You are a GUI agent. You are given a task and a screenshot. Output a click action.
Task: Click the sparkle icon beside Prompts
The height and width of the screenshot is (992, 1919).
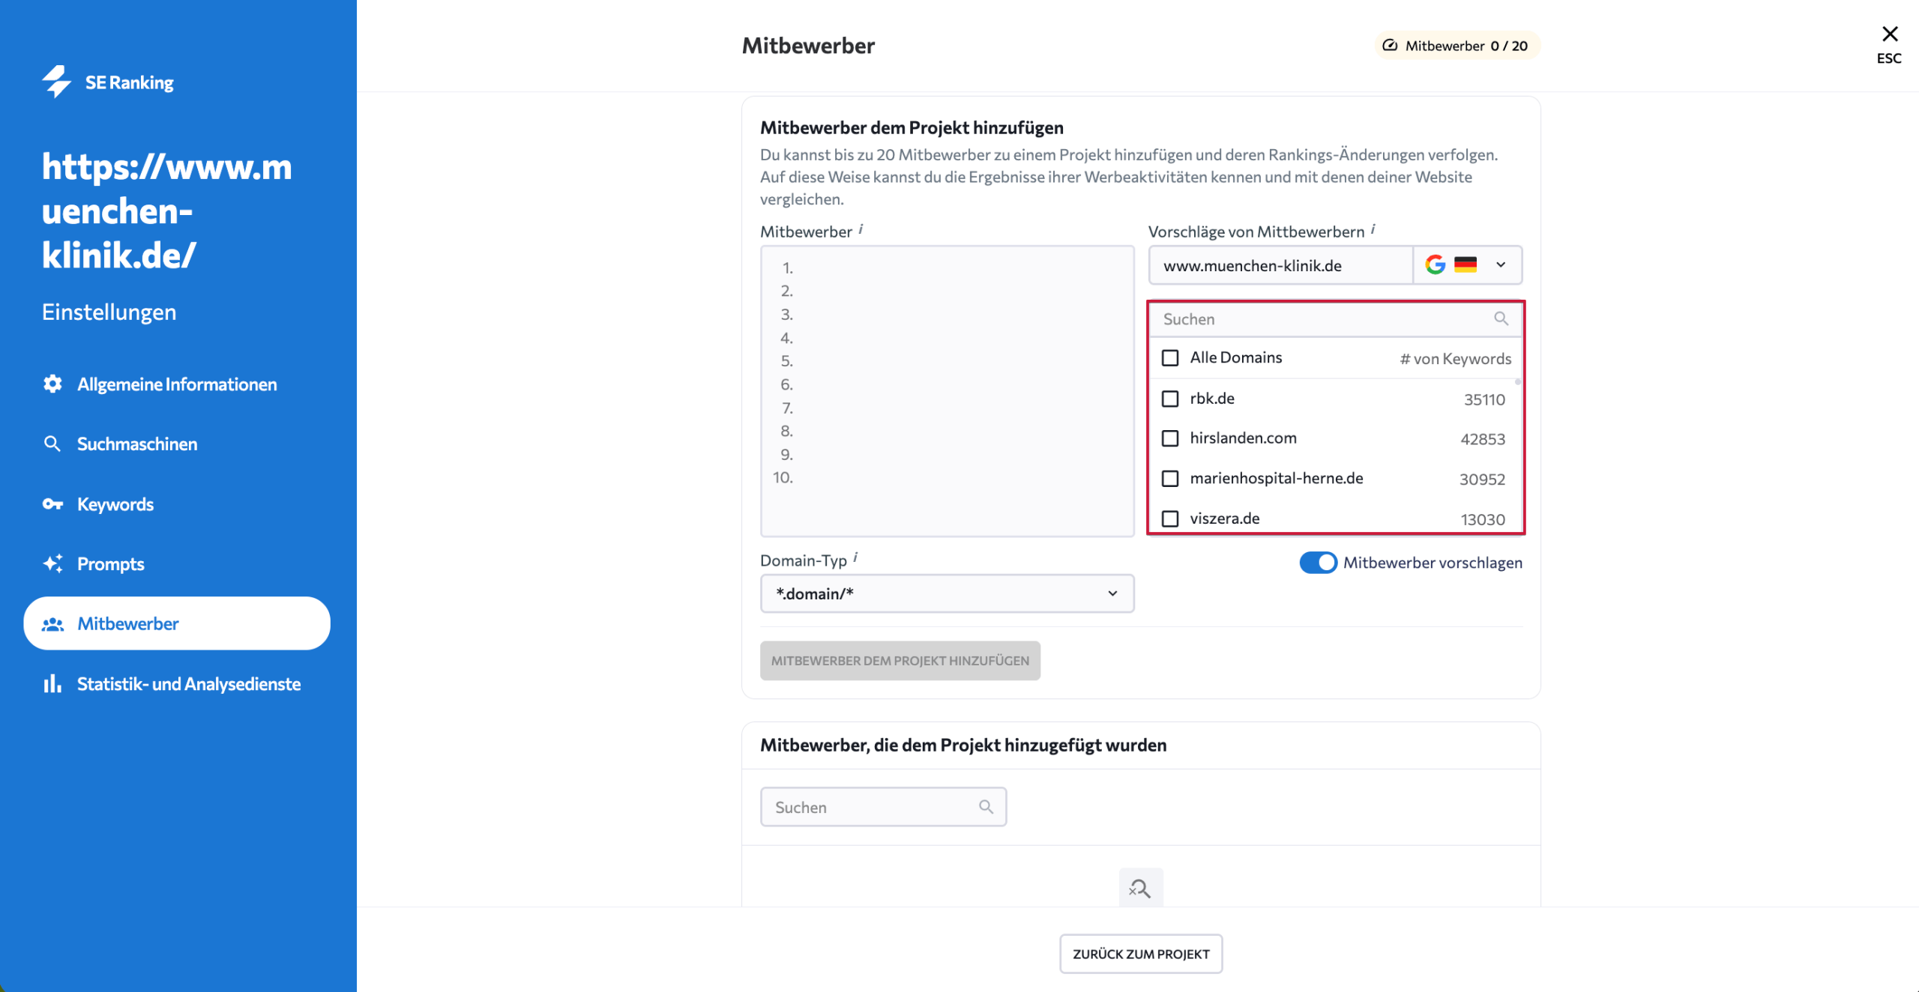click(x=52, y=563)
